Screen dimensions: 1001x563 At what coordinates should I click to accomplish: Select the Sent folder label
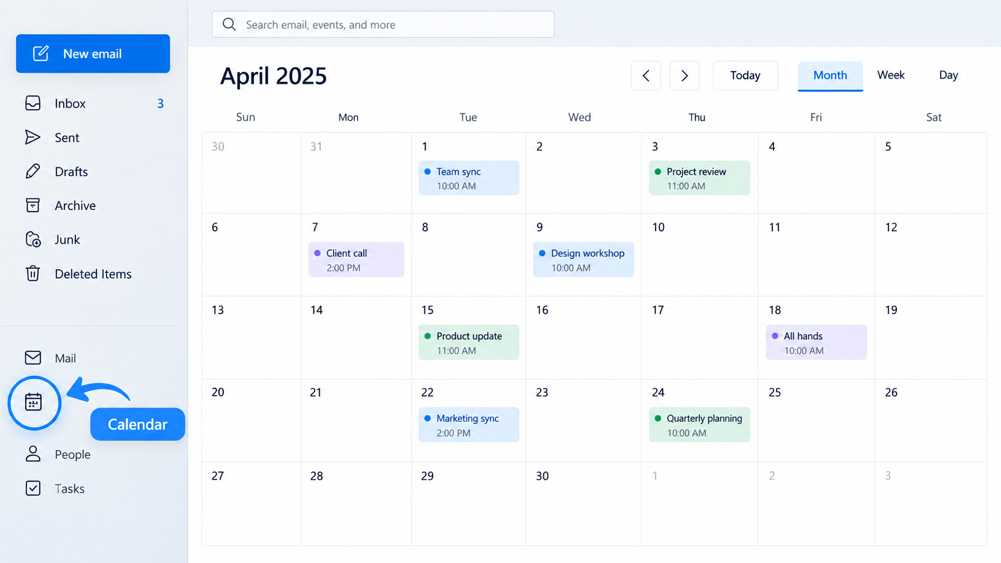(x=67, y=138)
